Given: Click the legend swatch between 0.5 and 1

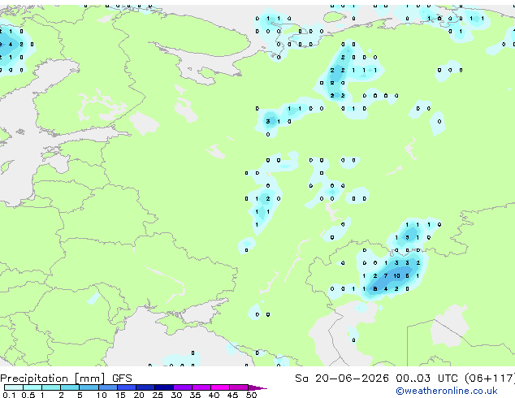Looking at the screenshot, I should 32,387.
